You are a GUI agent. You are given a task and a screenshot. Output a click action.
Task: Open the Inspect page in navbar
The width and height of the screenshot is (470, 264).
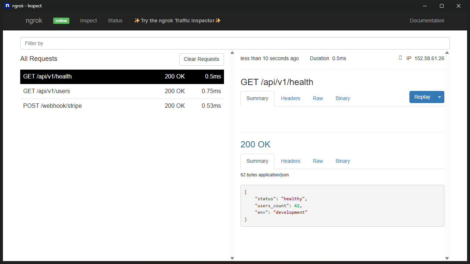tap(88, 21)
